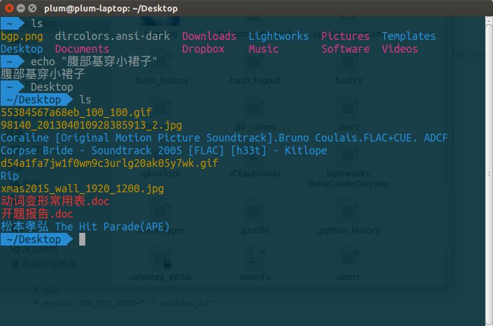The height and width of the screenshot is (326, 493).
Task: Click the typed 'Desktop' command after the ~ prompt
Action: [52, 87]
